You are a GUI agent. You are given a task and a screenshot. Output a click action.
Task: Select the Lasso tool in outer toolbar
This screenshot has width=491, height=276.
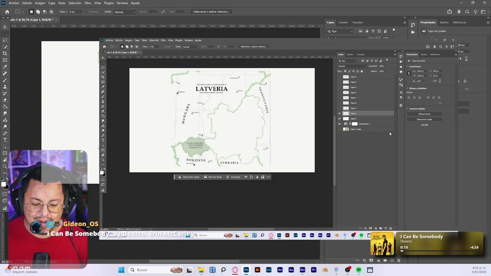pos(5,40)
